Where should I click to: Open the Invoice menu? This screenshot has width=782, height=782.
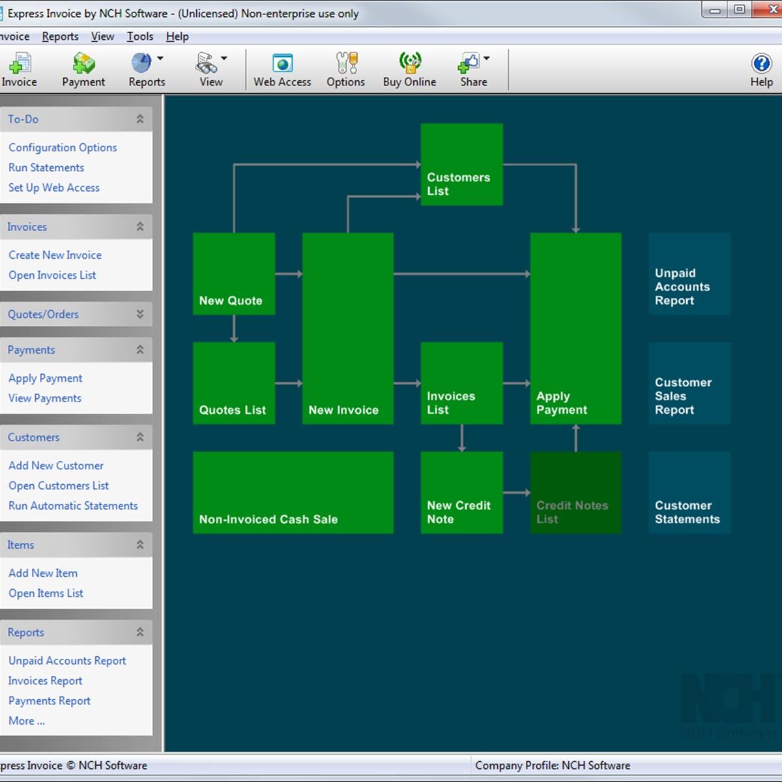14,36
